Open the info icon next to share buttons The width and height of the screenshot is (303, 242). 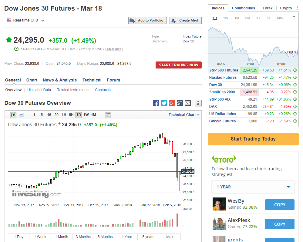click(198, 103)
